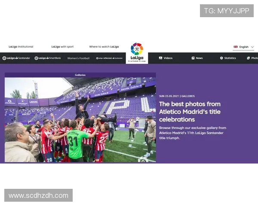The image size is (258, 206).
Task: Click the Videos play icon
Action: pyautogui.click(x=160, y=58)
